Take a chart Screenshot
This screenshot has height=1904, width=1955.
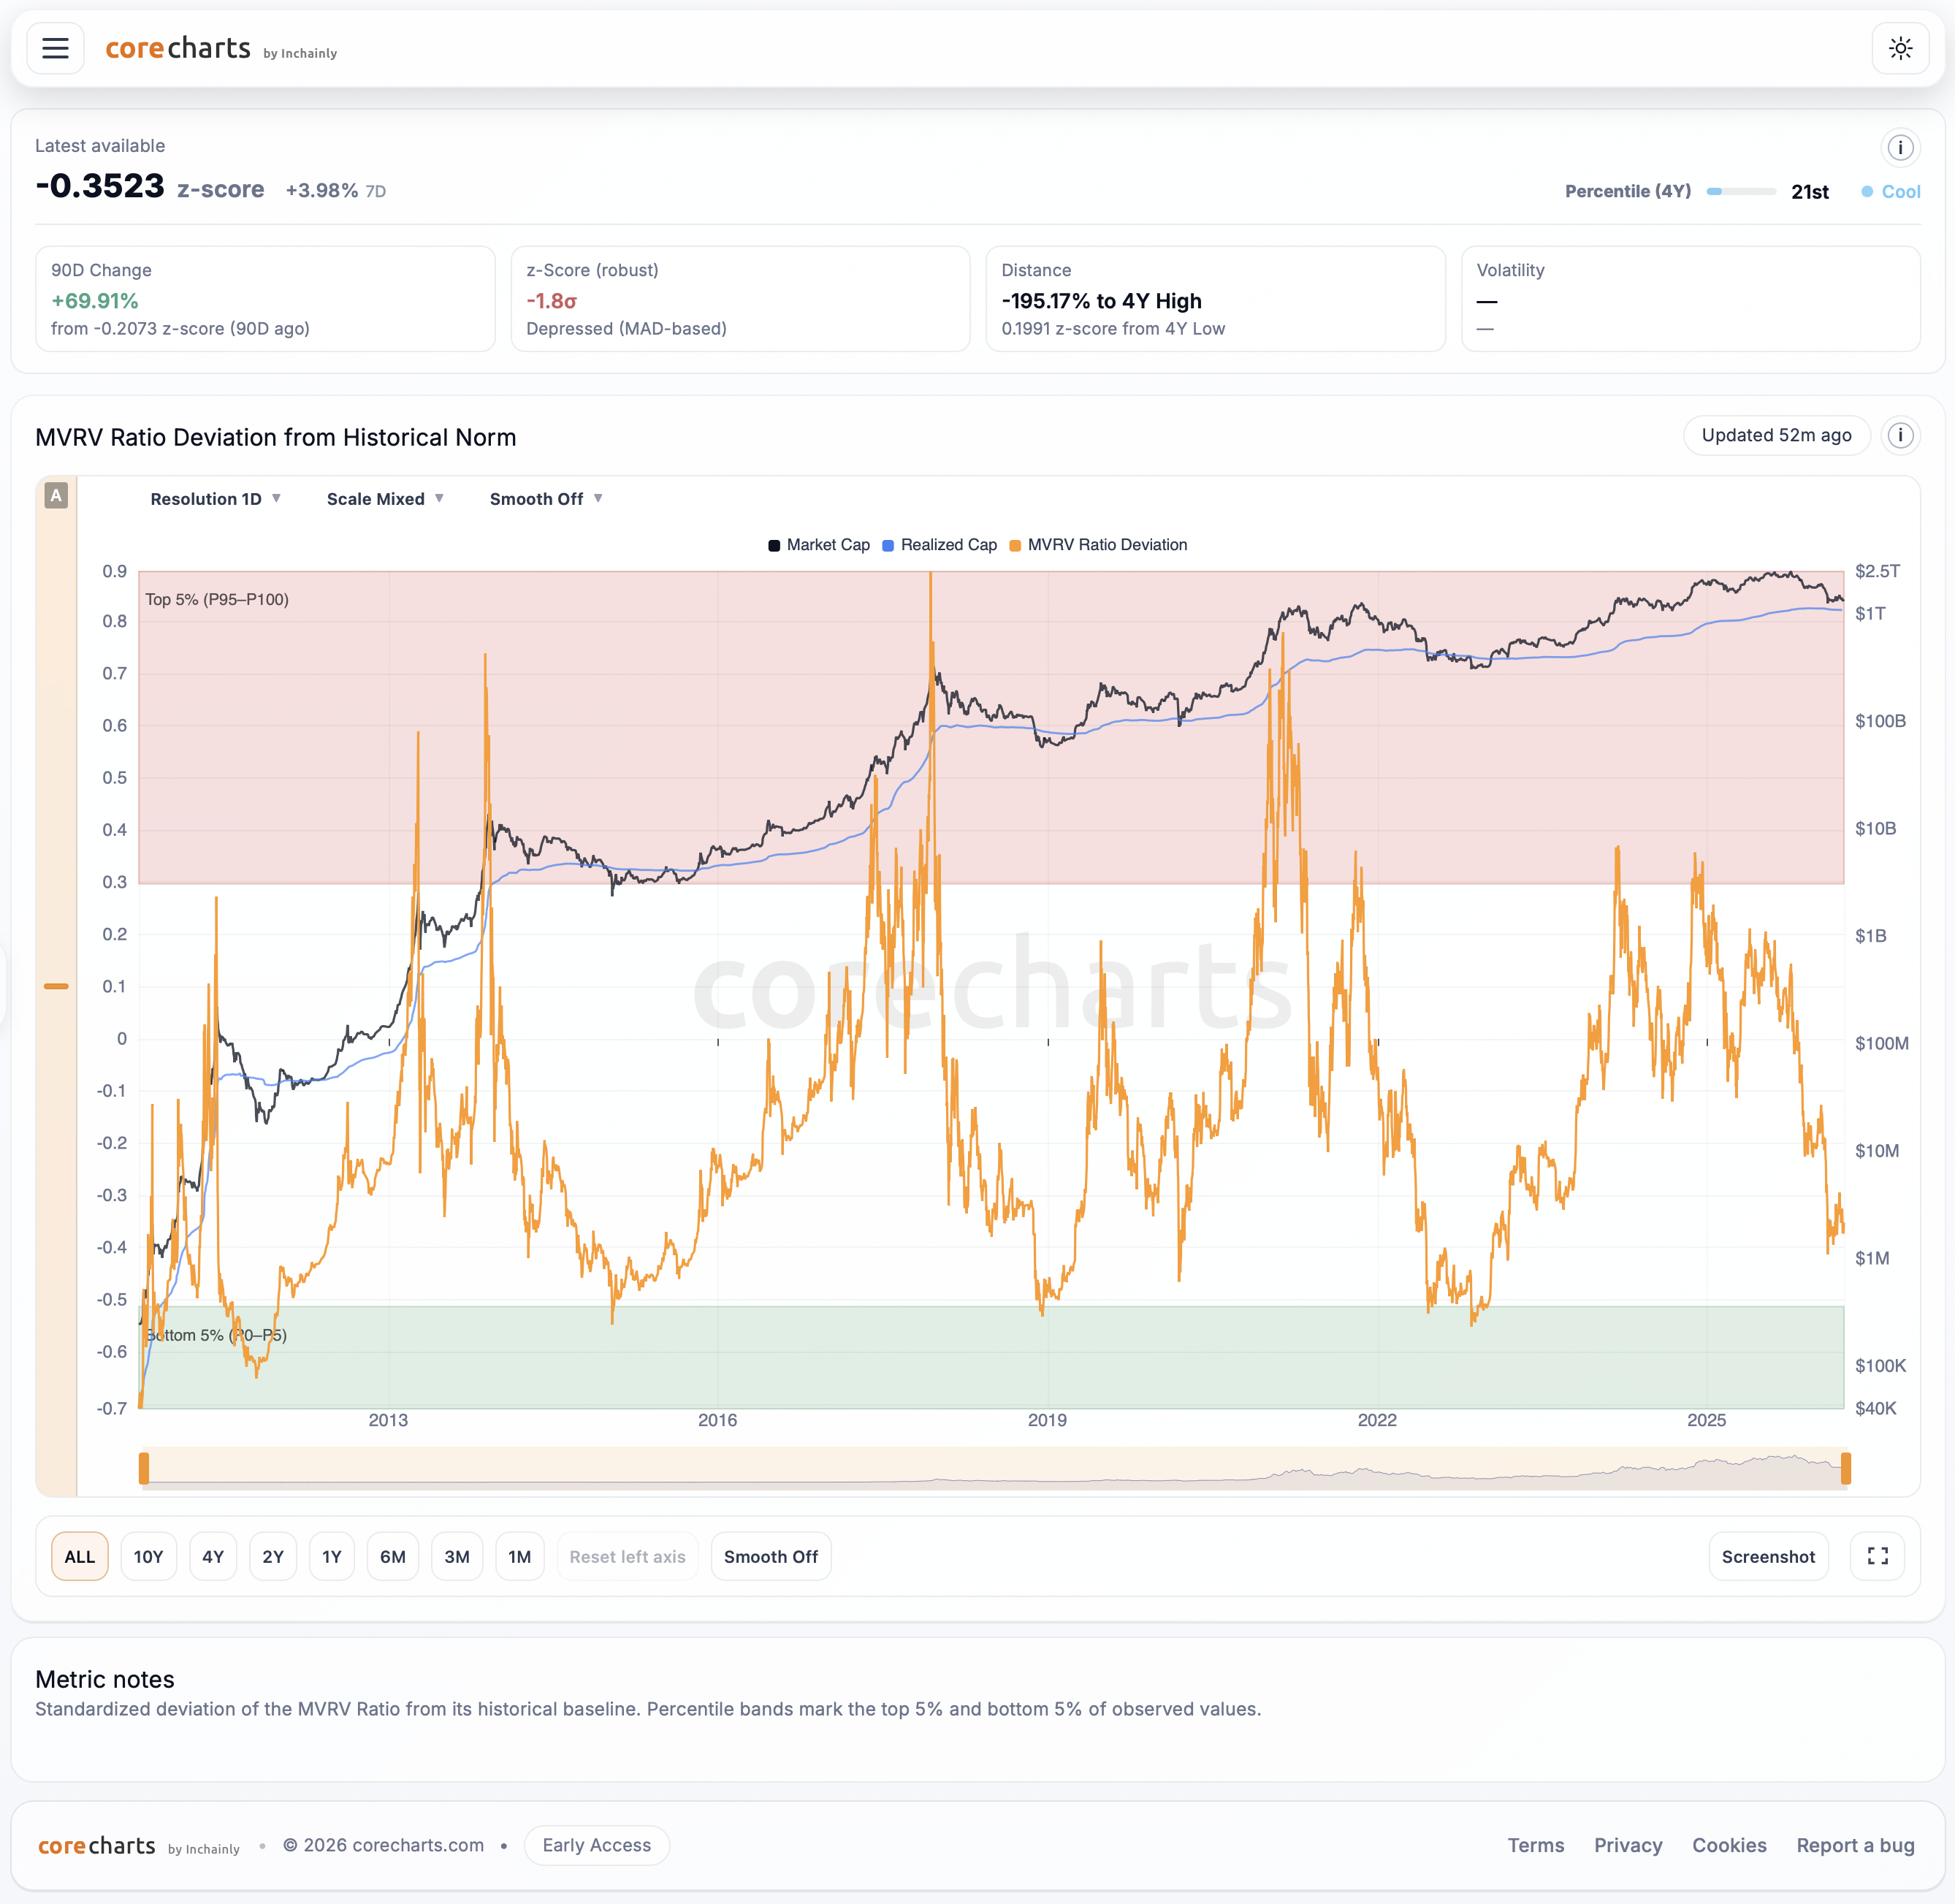click(1768, 1556)
